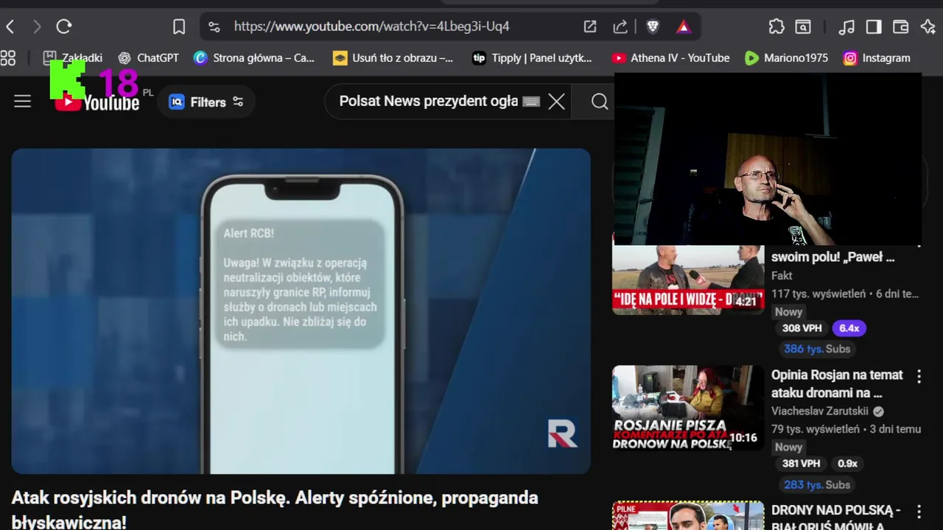Open site settings icon in address bar
Screen dimensions: 943x530
pos(214,27)
